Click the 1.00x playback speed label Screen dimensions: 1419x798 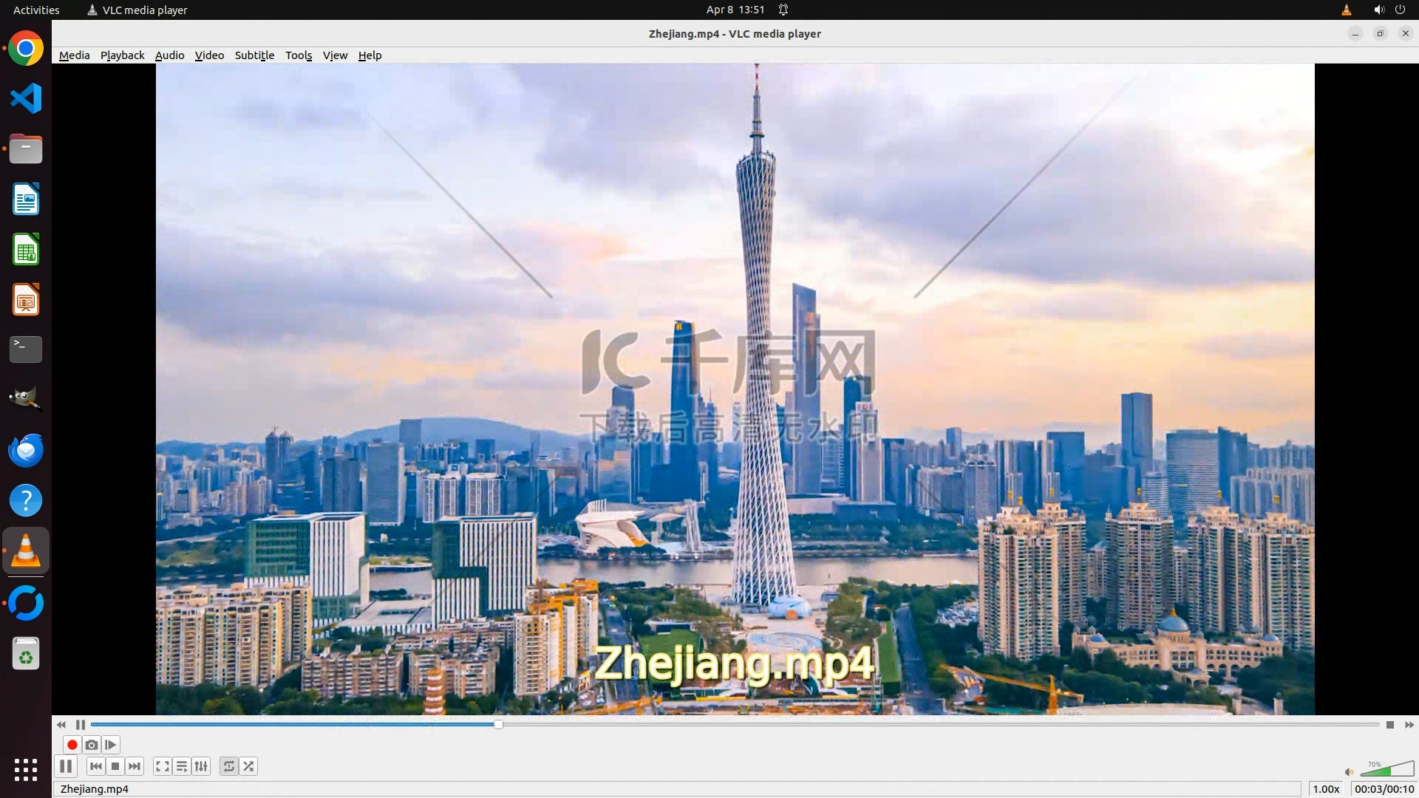[x=1326, y=789]
